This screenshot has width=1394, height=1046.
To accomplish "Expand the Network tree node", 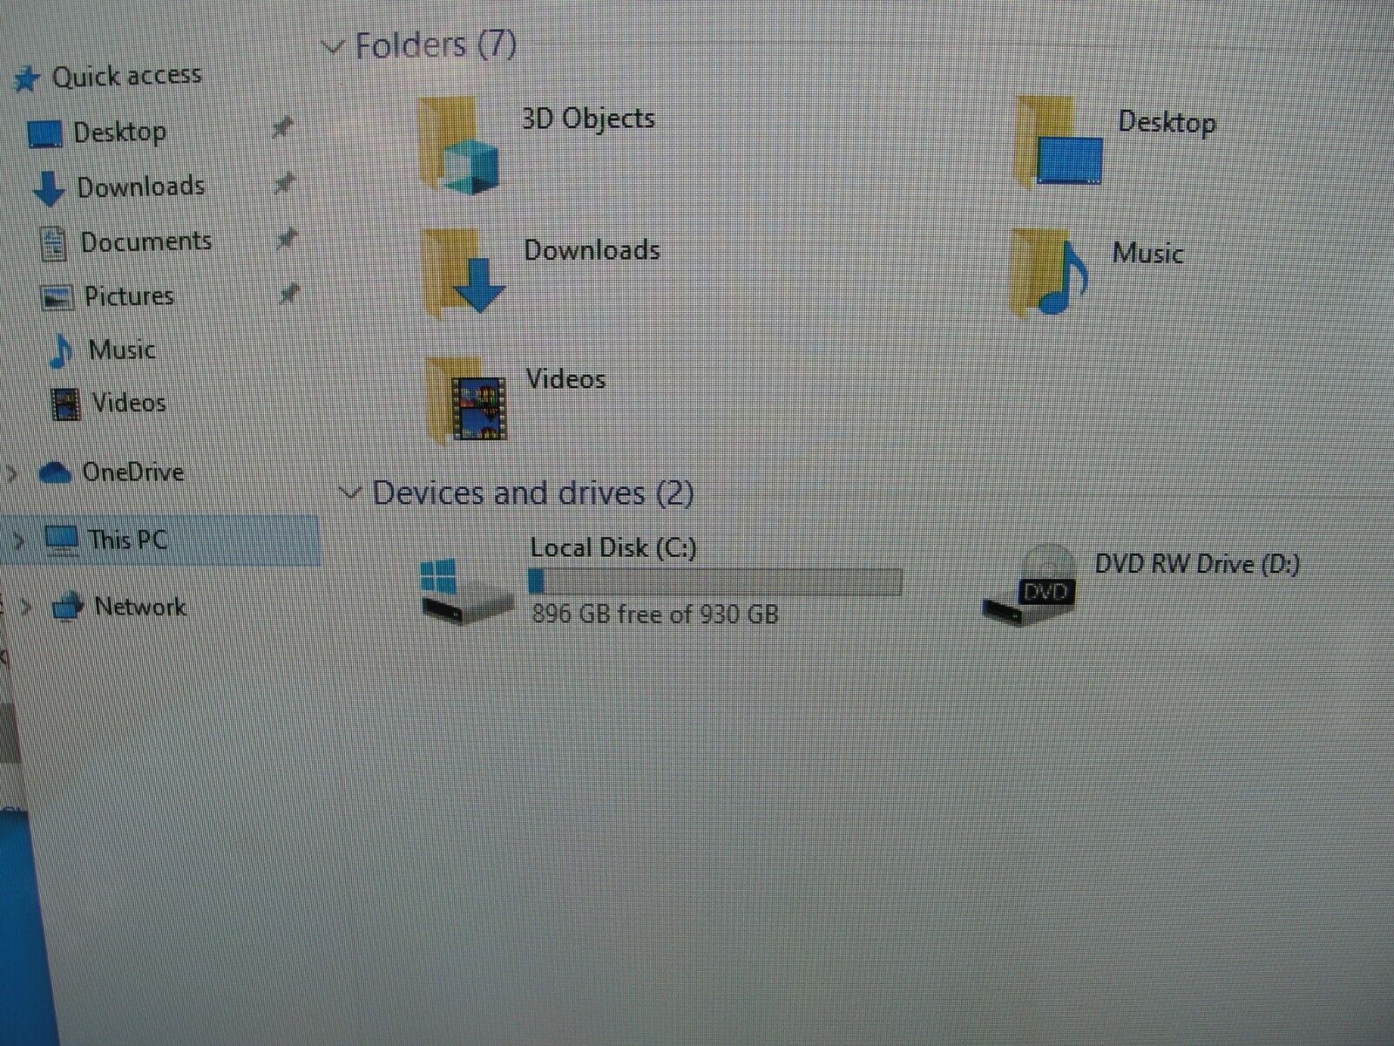I will [28, 606].
